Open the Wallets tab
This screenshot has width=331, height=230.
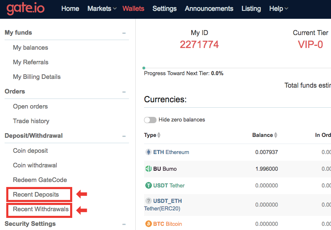(134, 9)
